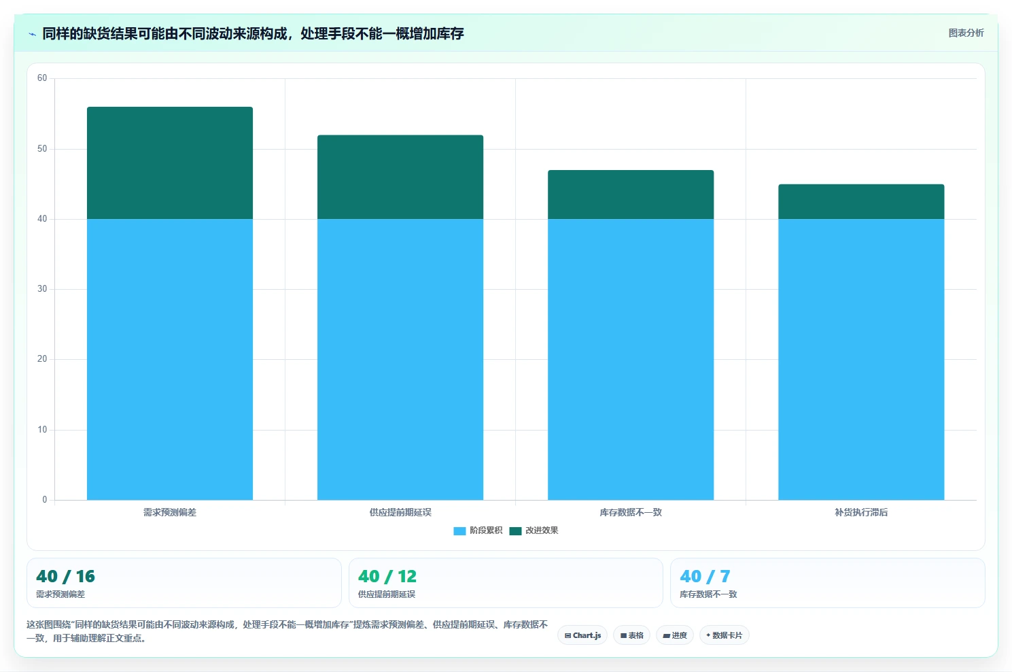Click the y-axis value 60

[x=42, y=78]
